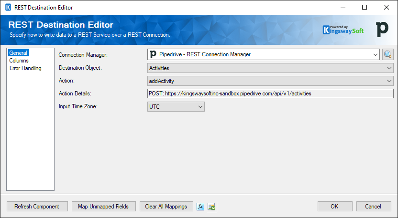This screenshot has height=218, width=398.
Task: Open the Destination Object dropdown
Action: coord(389,68)
